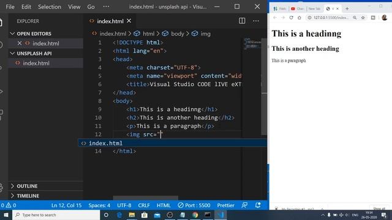The height and width of the screenshot is (220, 392).
Task: Change CRLF end of line setting
Action: click(x=144, y=205)
